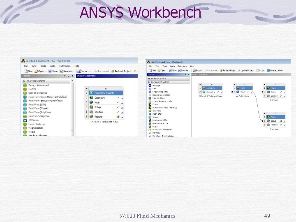Click Save icon in Lab 1 Workbench toolbar
The height and width of the screenshot is (222, 296).
click(50, 71)
